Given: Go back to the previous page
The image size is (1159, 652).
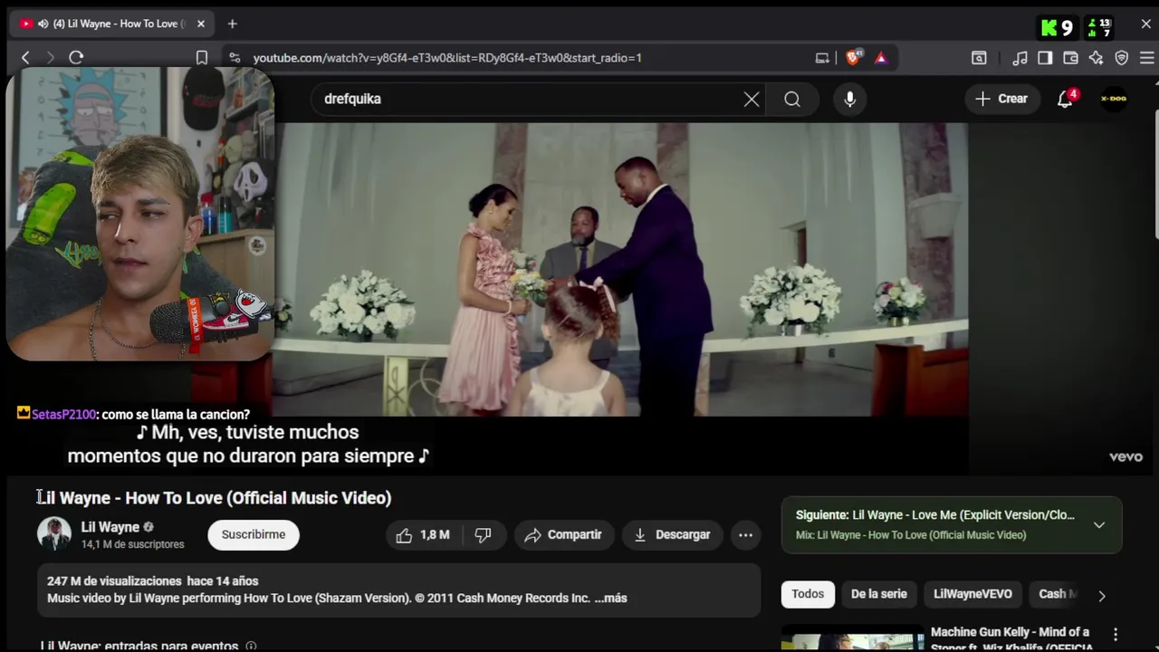Looking at the screenshot, I should tap(25, 57).
